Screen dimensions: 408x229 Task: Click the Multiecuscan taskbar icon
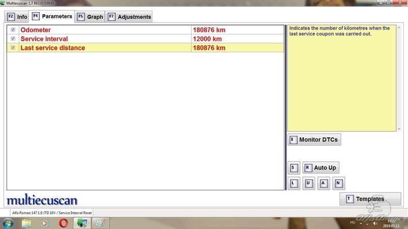pos(82,223)
